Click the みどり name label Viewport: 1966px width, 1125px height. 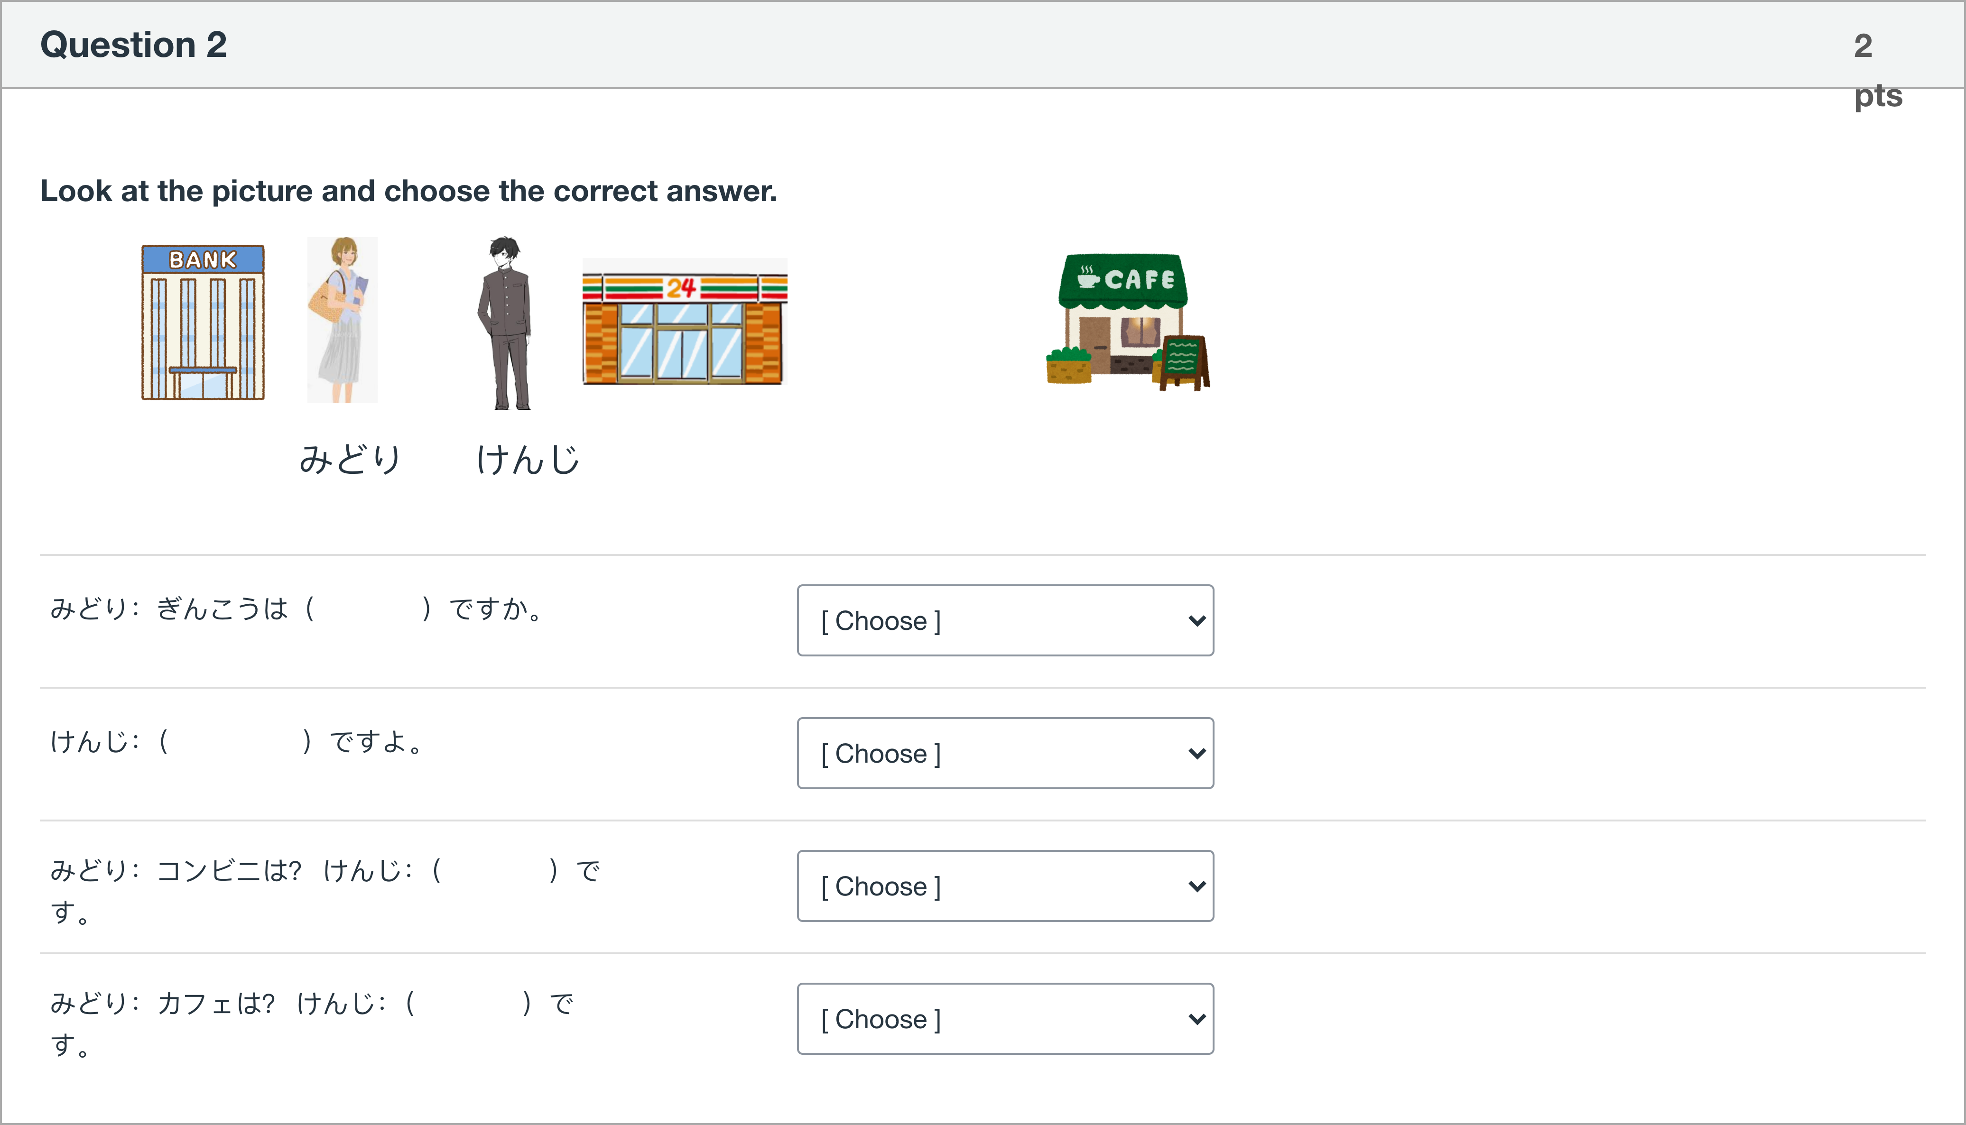(350, 459)
